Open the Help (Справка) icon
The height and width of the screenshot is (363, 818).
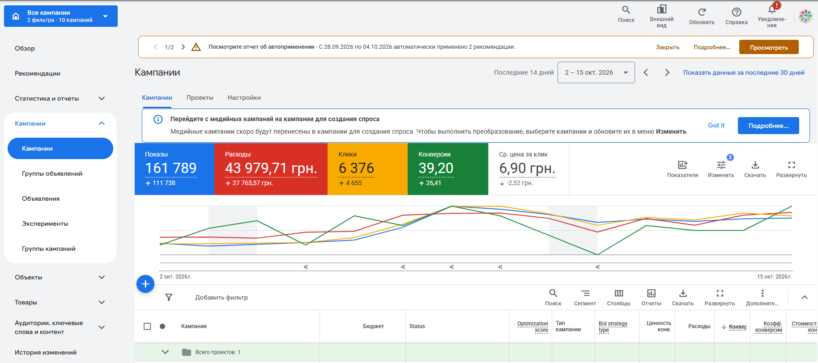click(737, 12)
